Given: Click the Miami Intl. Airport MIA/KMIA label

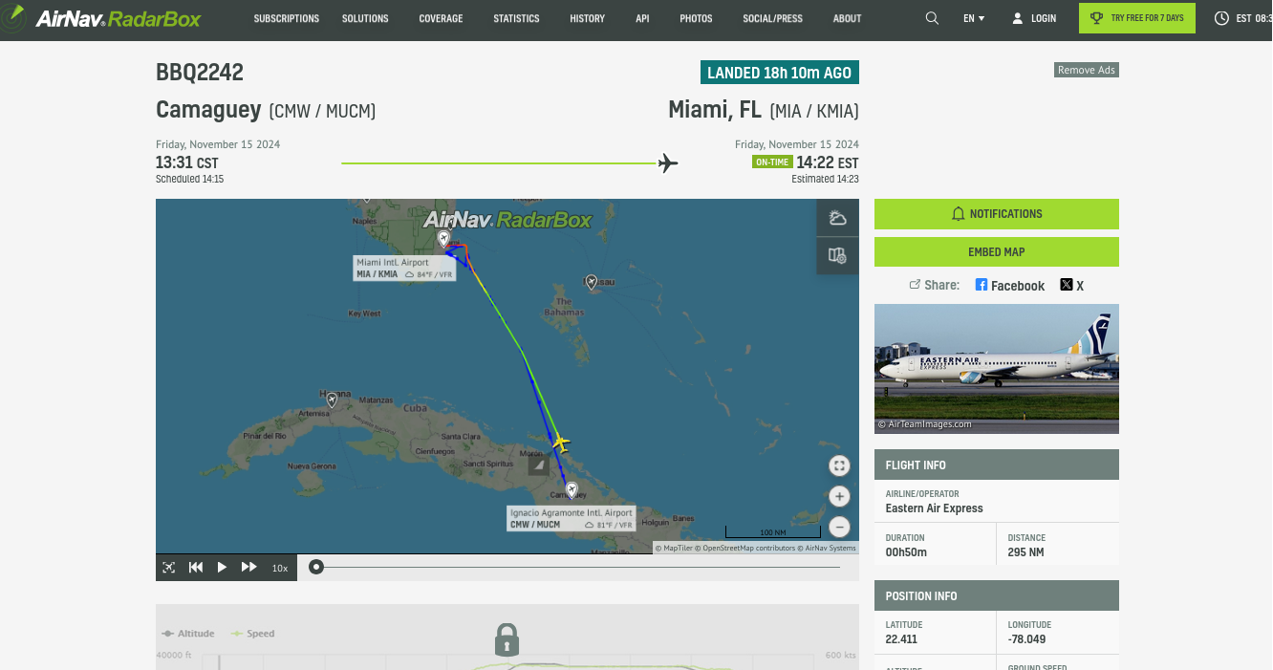Looking at the screenshot, I should [405, 269].
